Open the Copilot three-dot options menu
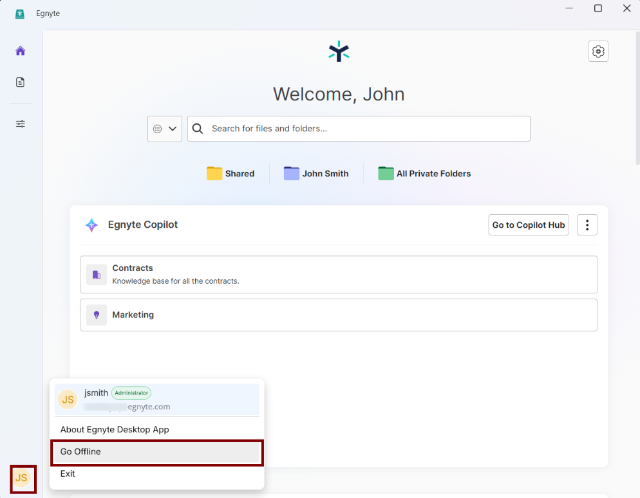The height and width of the screenshot is (498, 640). tap(587, 225)
